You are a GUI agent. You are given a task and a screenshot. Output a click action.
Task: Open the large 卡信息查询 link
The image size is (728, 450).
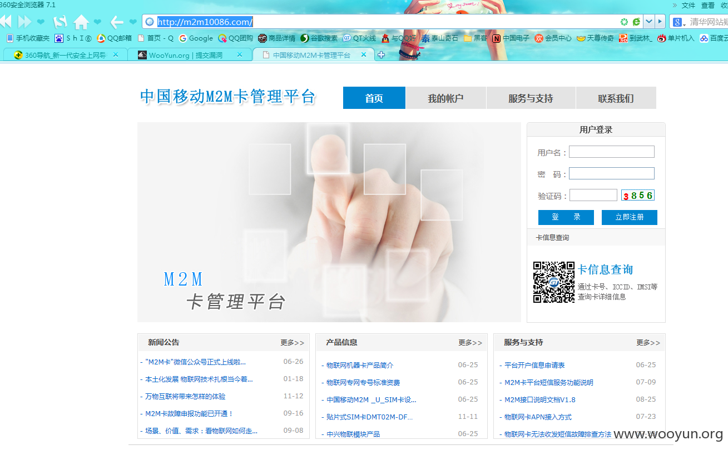605,270
